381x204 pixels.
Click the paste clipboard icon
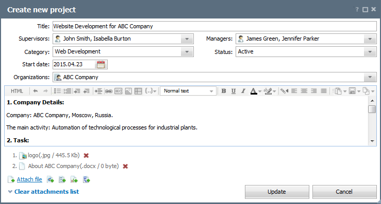tap(338, 91)
